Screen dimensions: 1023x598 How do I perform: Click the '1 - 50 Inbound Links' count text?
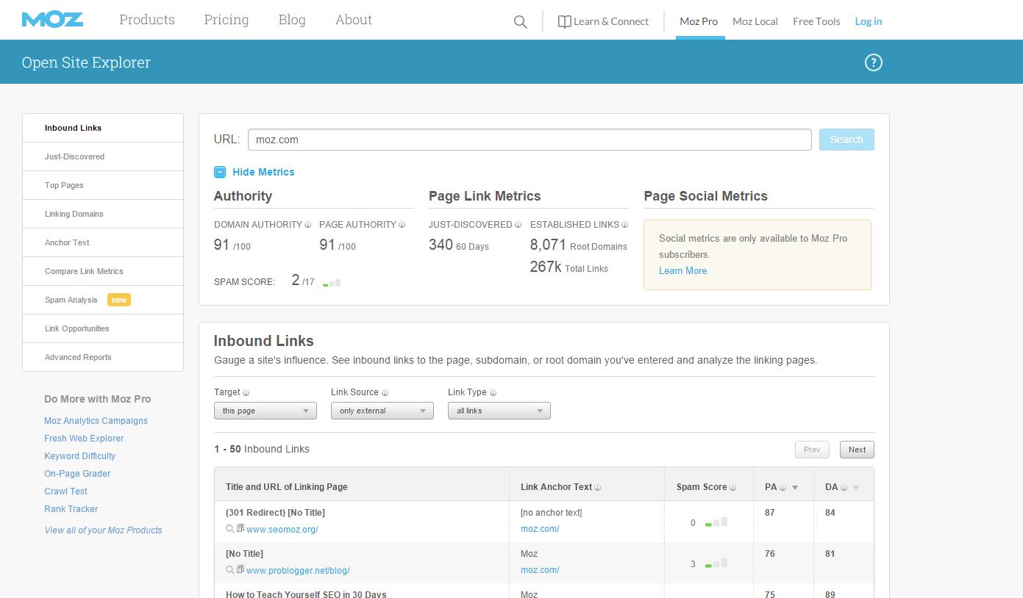click(262, 449)
